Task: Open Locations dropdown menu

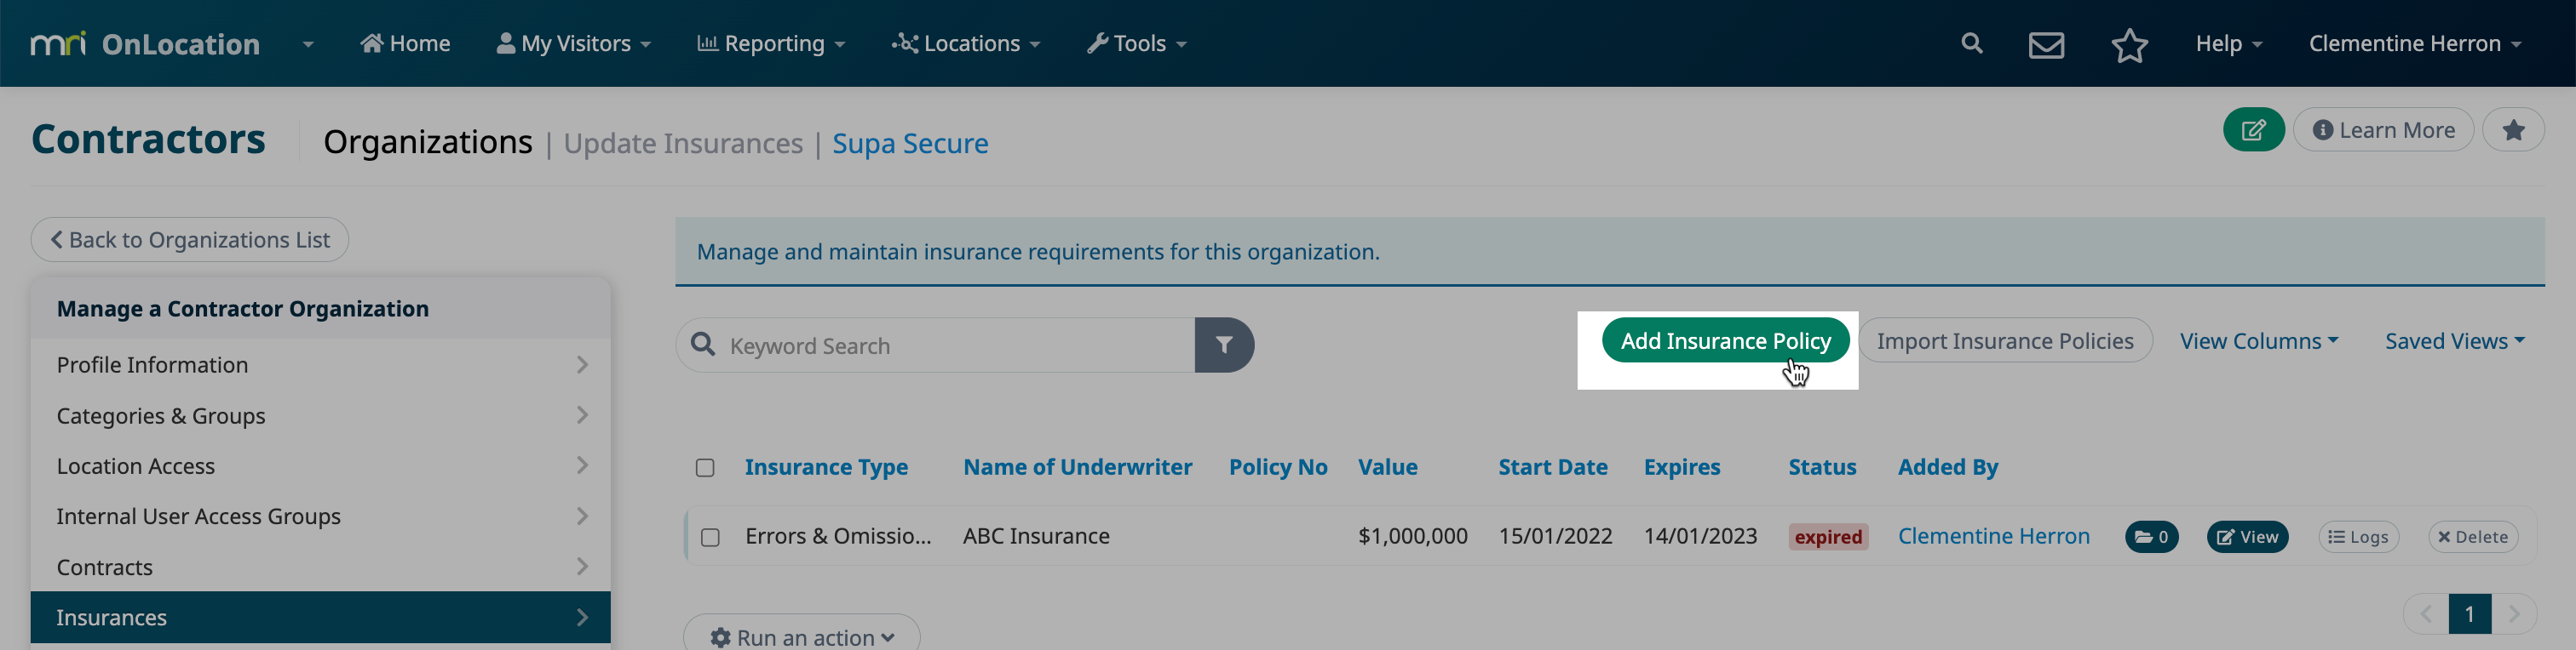Action: pyautogui.click(x=966, y=44)
